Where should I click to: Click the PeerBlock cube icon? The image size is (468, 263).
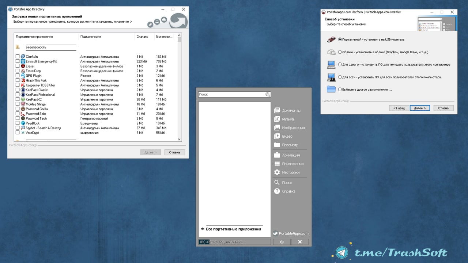[x=23, y=123]
